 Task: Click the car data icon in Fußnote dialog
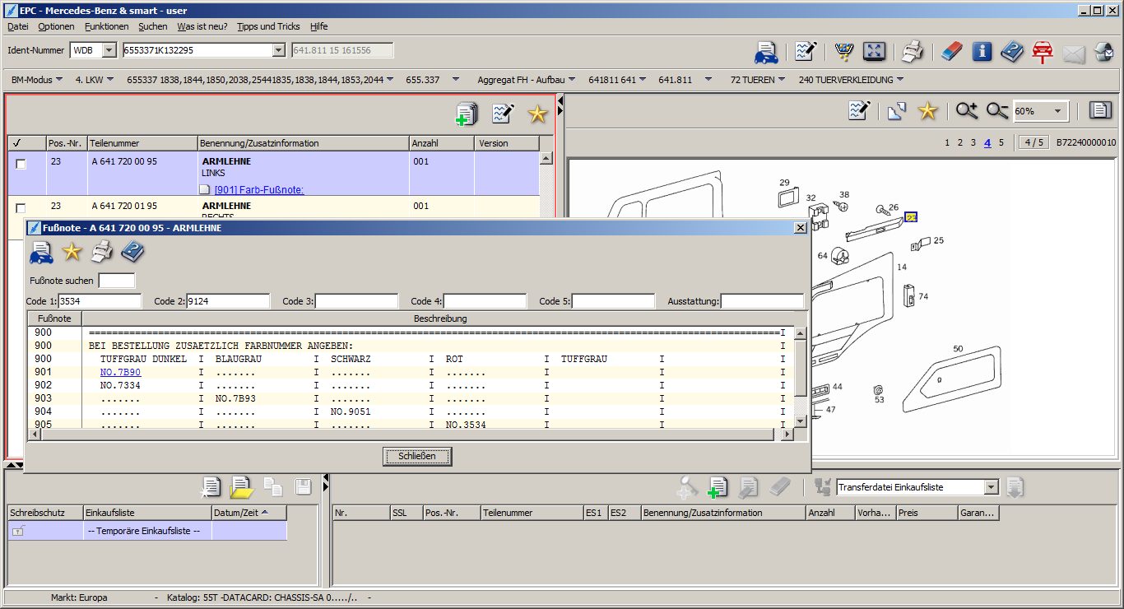41,253
